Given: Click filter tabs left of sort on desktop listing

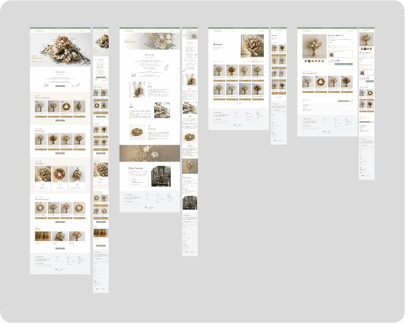Looking at the screenshot, I should (x=221, y=61).
